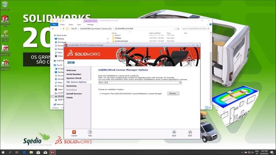Viewport: 276px width, 155px height.
Task: Select the System Check step
Action: pyautogui.click(x=74, y=78)
